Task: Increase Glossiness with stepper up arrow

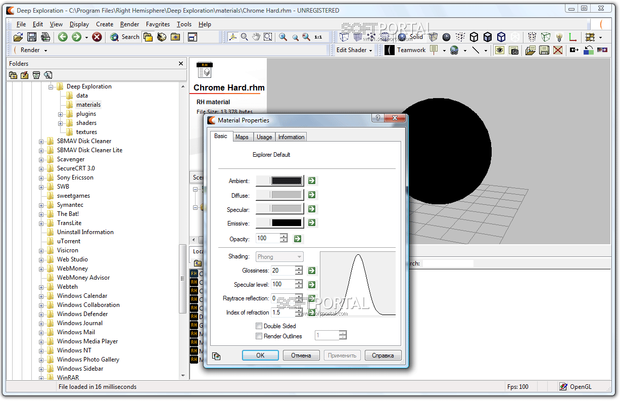Action: point(299,268)
